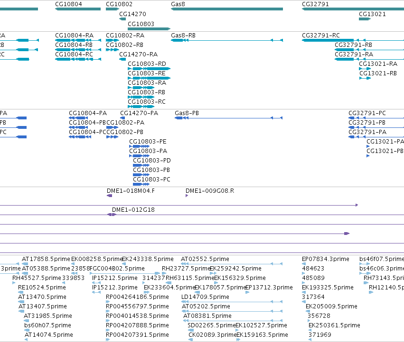Screen dimensions: 404x342
Task: Click the Gas8 gene bar
Action: 227,9
